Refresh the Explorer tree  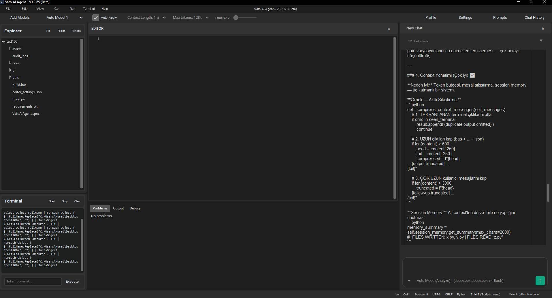pyautogui.click(x=76, y=31)
